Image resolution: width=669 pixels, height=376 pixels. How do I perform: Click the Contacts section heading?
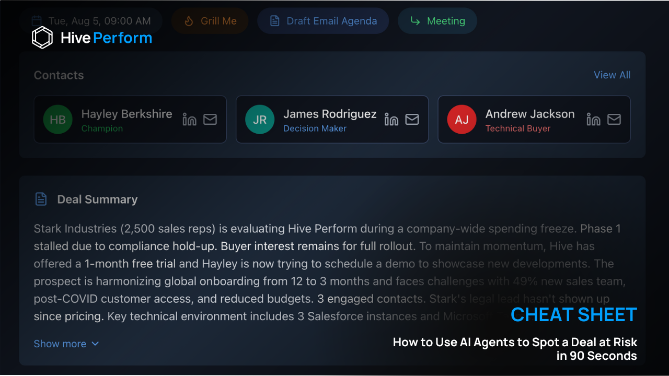(x=59, y=75)
